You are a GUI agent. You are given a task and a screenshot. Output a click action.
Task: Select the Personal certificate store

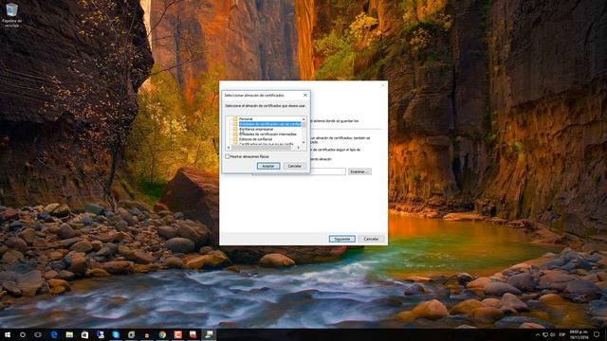pyautogui.click(x=246, y=119)
